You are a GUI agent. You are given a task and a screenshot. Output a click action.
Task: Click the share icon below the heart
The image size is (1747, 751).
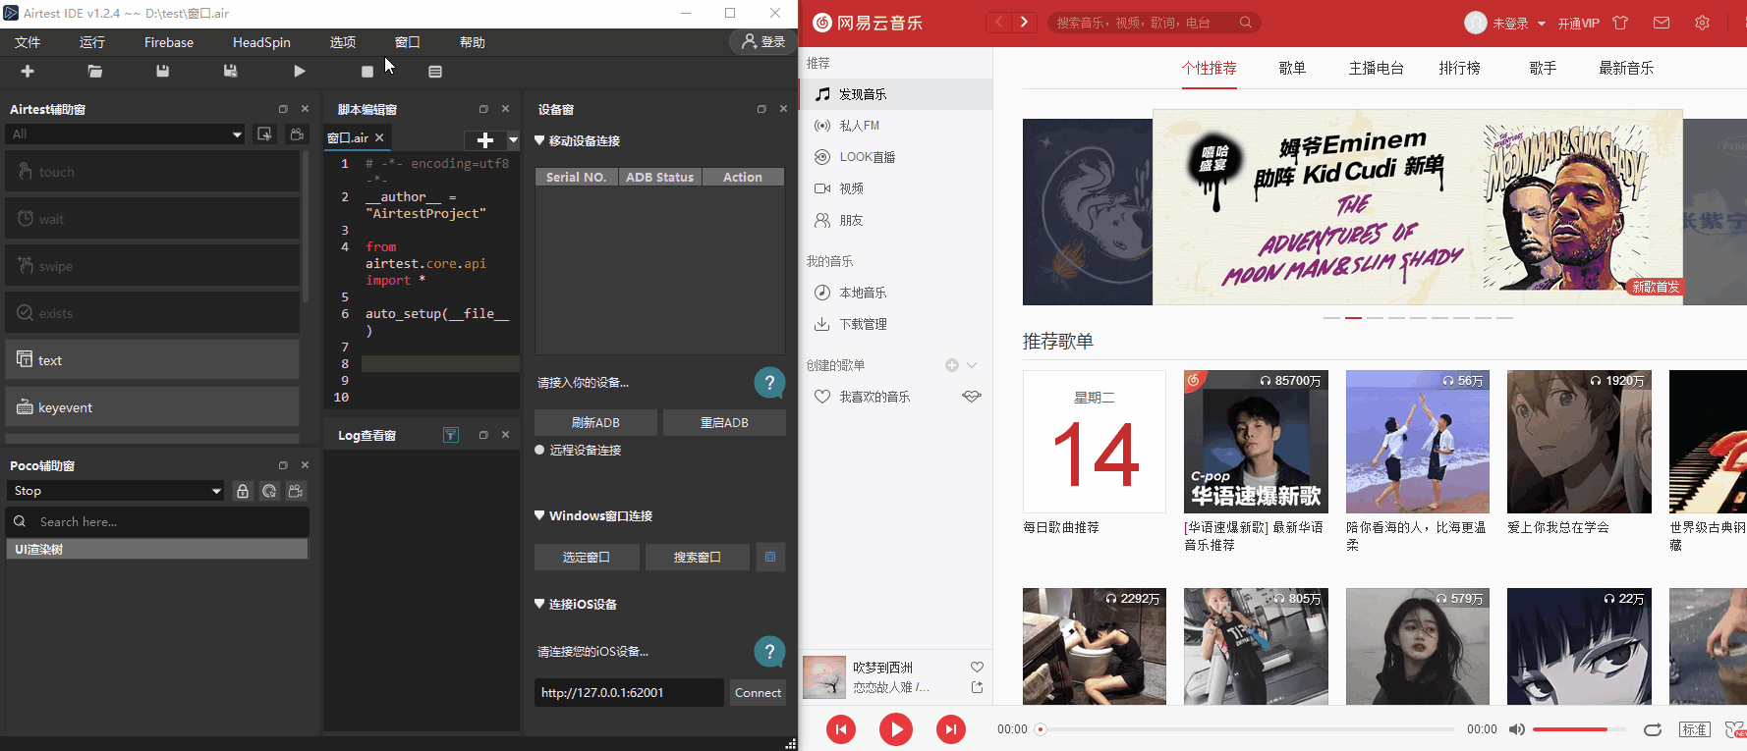[x=977, y=687]
